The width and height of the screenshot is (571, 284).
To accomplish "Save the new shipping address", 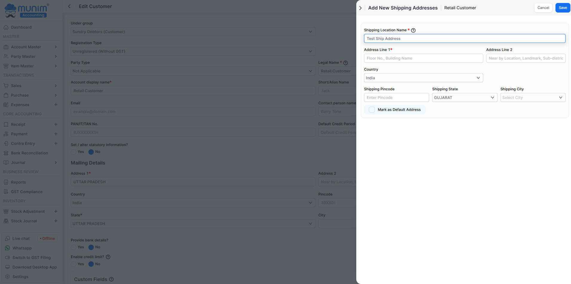I will [x=563, y=8].
